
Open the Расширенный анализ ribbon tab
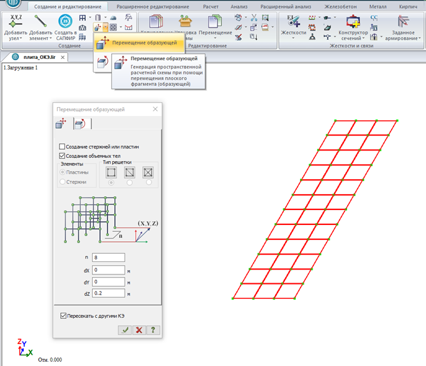coord(286,6)
